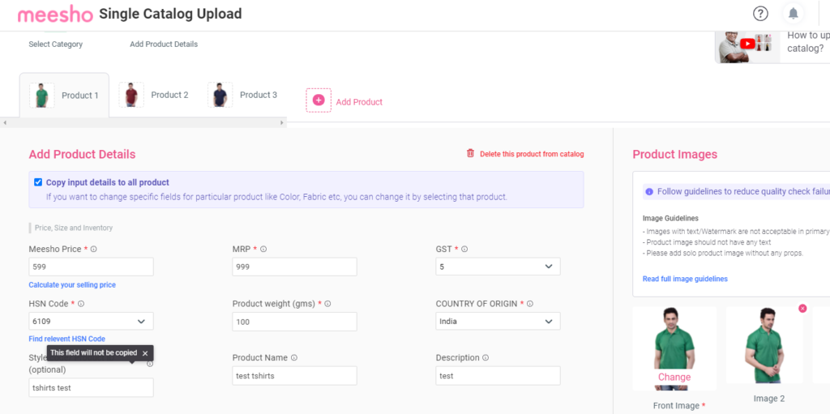Remove Image 2 using the pink X icon
This screenshot has height=414, width=830.
tap(802, 308)
